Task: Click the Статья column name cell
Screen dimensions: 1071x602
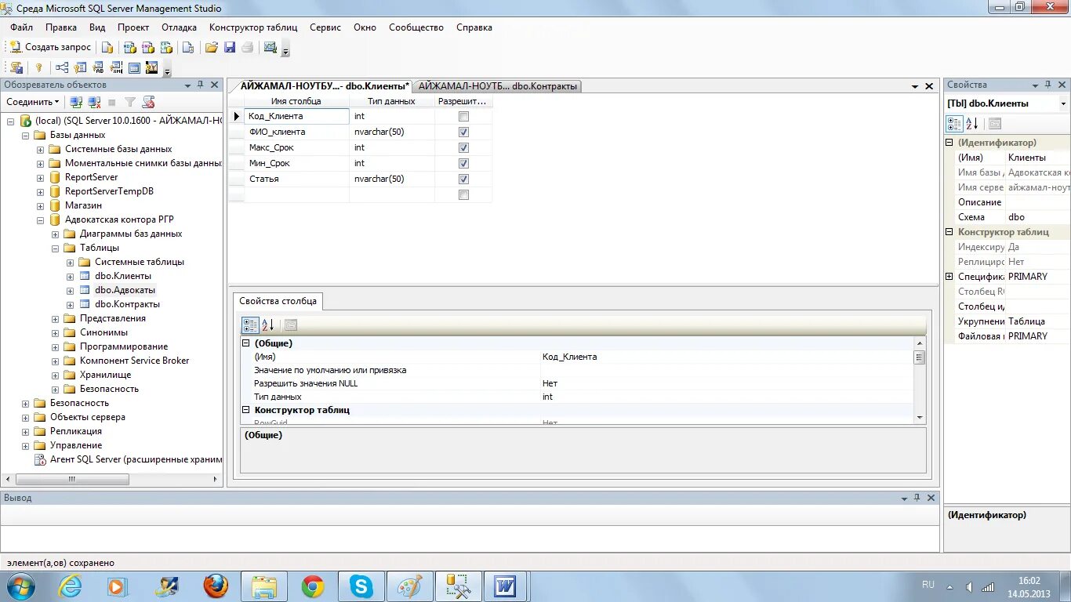Action: coord(296,179)
